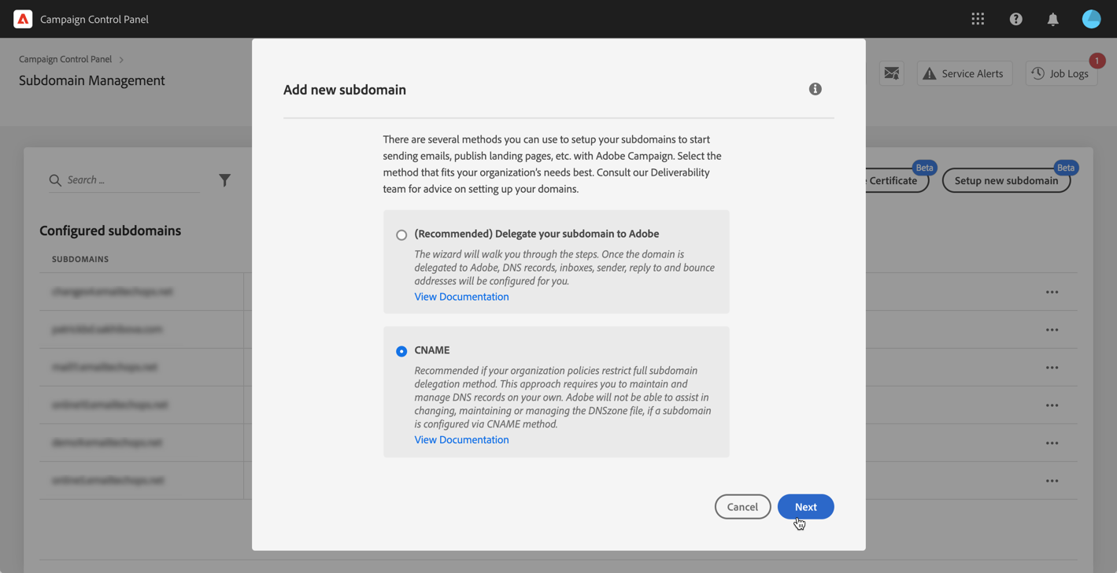The height and width of the screenshot is (573, 1117).
Task: Open more actions for the third subdomain row
Action: point(1052,368)
